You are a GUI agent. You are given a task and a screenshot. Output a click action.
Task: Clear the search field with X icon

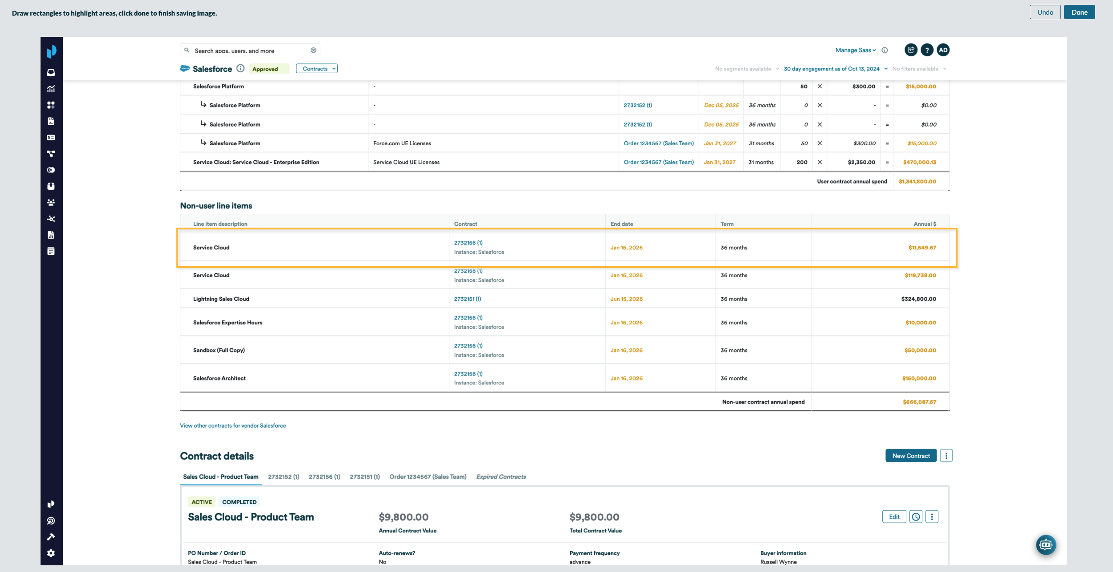tap(314, 50)
